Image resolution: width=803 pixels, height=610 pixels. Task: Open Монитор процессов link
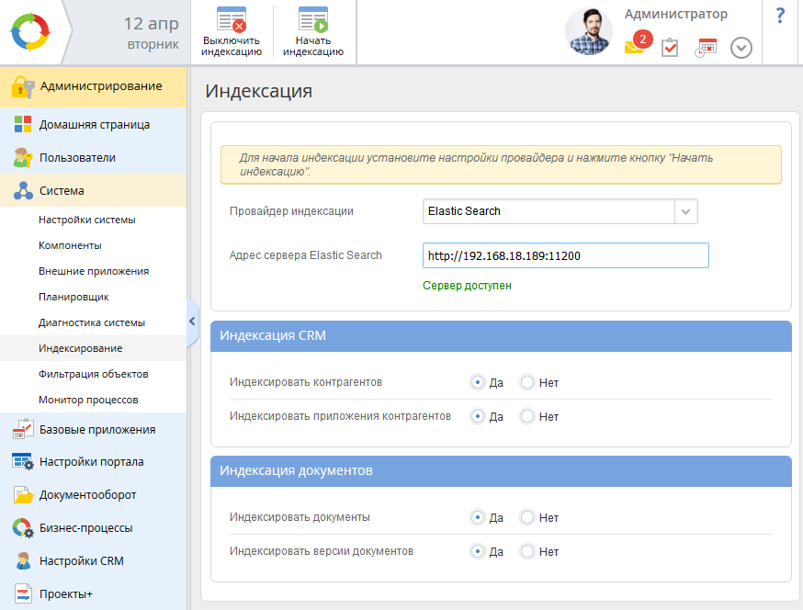pos(88,401)
